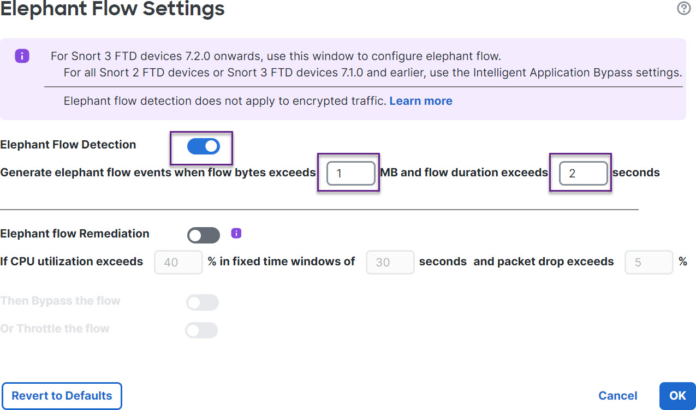696x410 pixels.
Task: Disable the Elephant Flow Detection toggle
Action: click(204, 146)
